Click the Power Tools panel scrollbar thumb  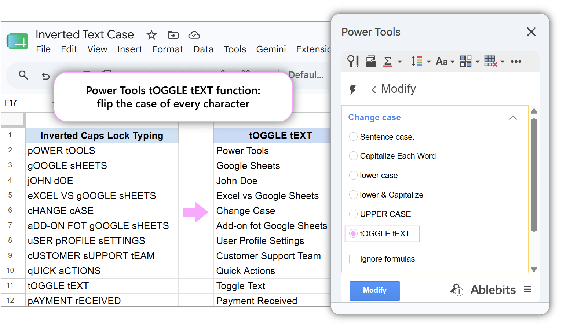coord(534,175)
